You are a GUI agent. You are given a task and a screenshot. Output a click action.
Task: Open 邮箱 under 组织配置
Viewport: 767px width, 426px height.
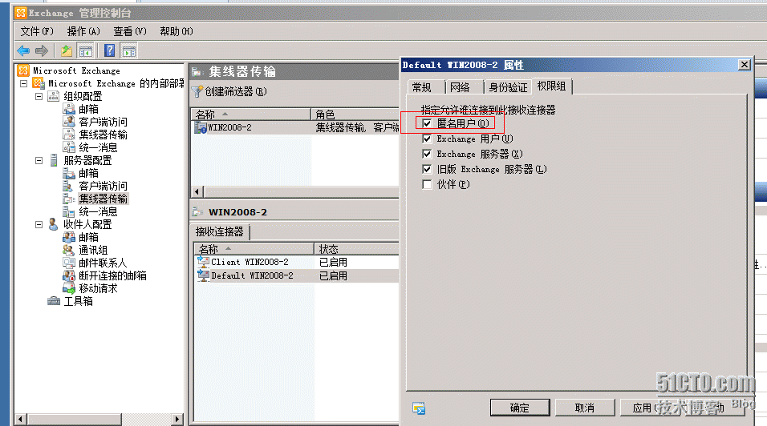pyautogui.click(x=88, y=109)
